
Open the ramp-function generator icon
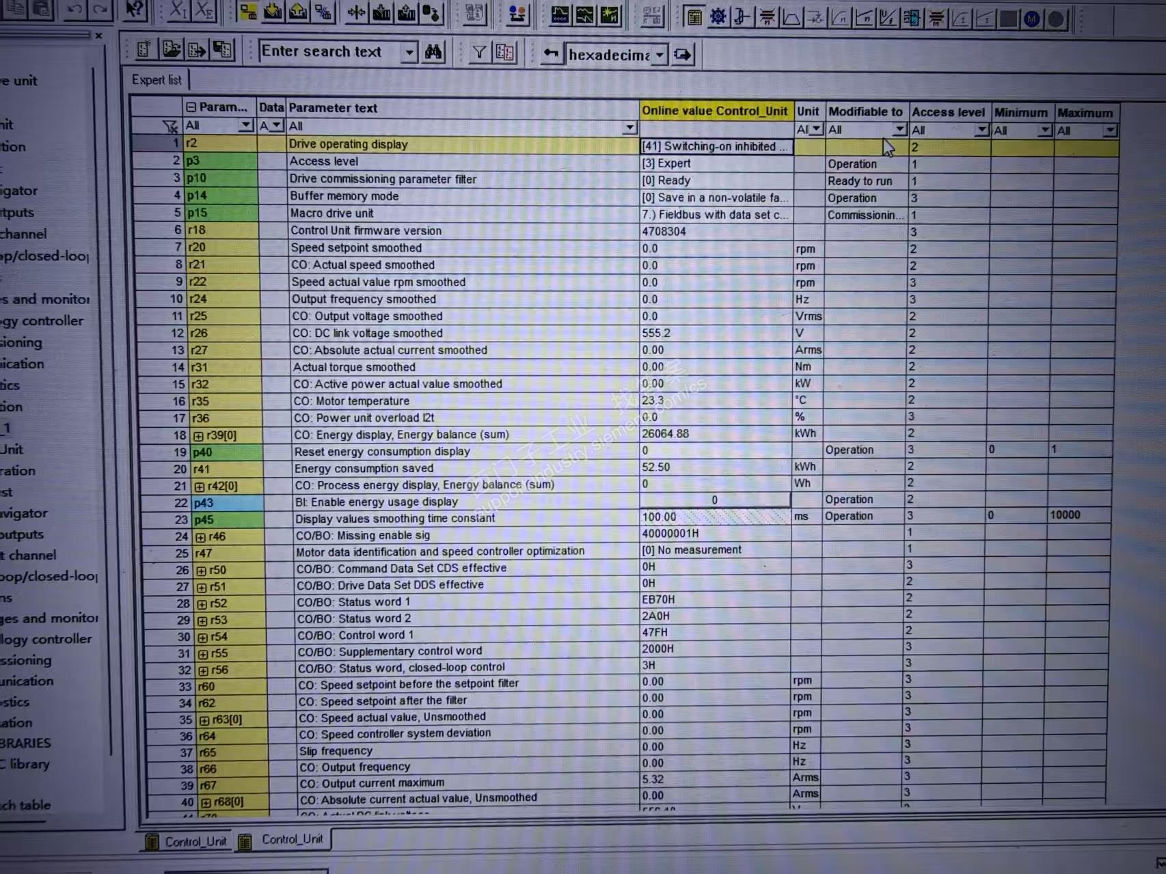pos(791,18)
